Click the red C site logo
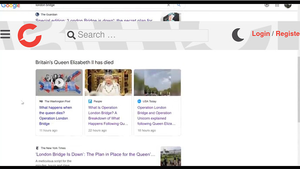 click(x=30, y=35)
